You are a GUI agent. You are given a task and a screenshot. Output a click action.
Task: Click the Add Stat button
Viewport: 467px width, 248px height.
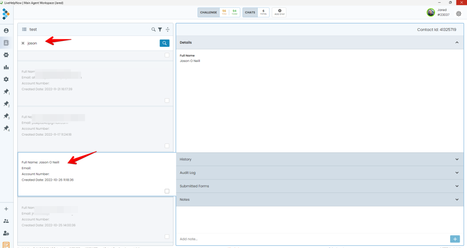tap(279, 12)
